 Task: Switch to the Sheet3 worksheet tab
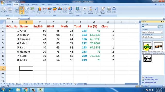click(26, 84)
